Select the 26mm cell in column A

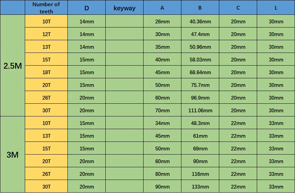(162, 21)
